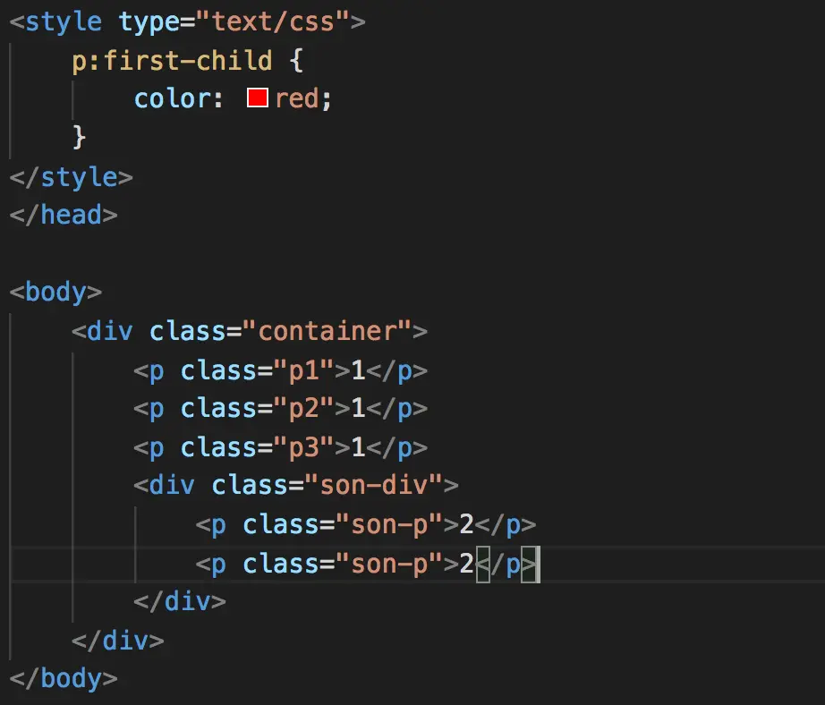Click the highlighted '</p>' on the cursor line
The height and width of the screenshot is (705, 825).
(506, 564)
